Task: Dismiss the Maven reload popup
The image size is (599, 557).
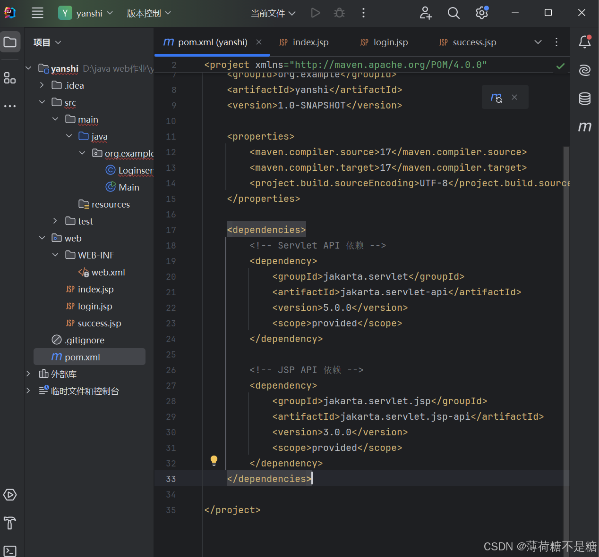Action: click(x=514, y=97)
